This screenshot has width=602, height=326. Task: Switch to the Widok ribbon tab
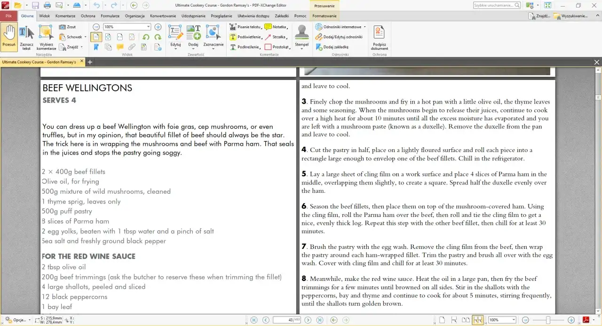click(x=45, y=16)
